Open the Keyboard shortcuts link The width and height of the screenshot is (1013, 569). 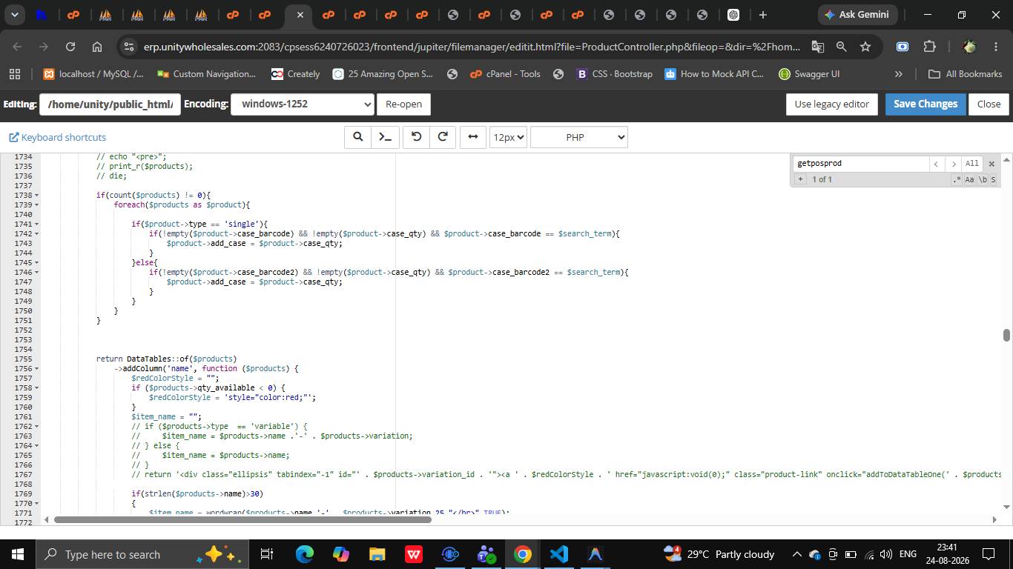tap(58, 137)
